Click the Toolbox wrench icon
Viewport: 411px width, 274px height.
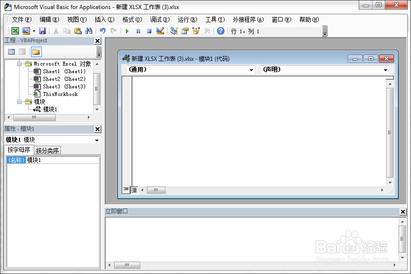pos(207,31)
